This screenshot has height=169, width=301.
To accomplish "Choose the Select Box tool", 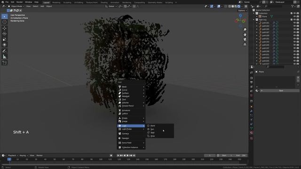I will tap(4, 16).
